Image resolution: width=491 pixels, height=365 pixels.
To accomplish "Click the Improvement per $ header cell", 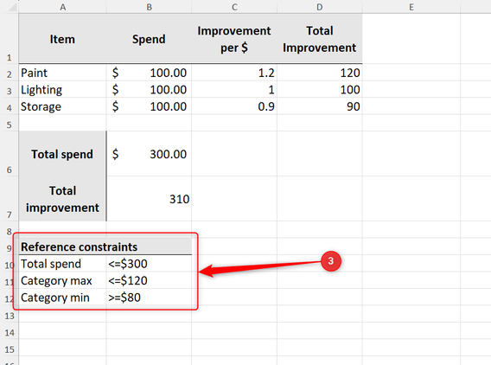I will pos(234,39).
